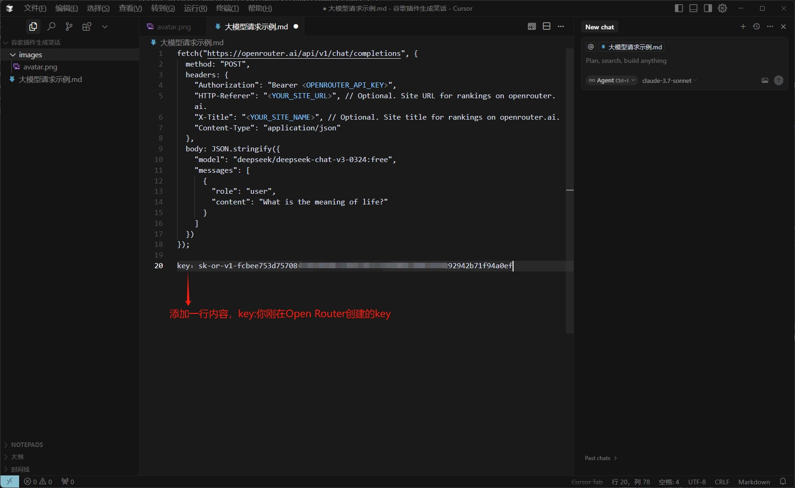Open the Search view icon

tap(51, 27)
